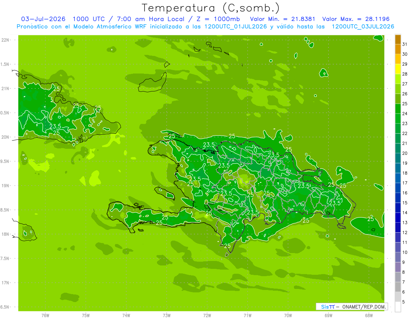Pick the white swatch below 5 in legend
The width and height of the screenshot is (414, 320).
point(398,307)
